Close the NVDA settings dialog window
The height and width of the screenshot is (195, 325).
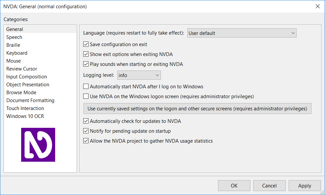click(x=318, y=6)
